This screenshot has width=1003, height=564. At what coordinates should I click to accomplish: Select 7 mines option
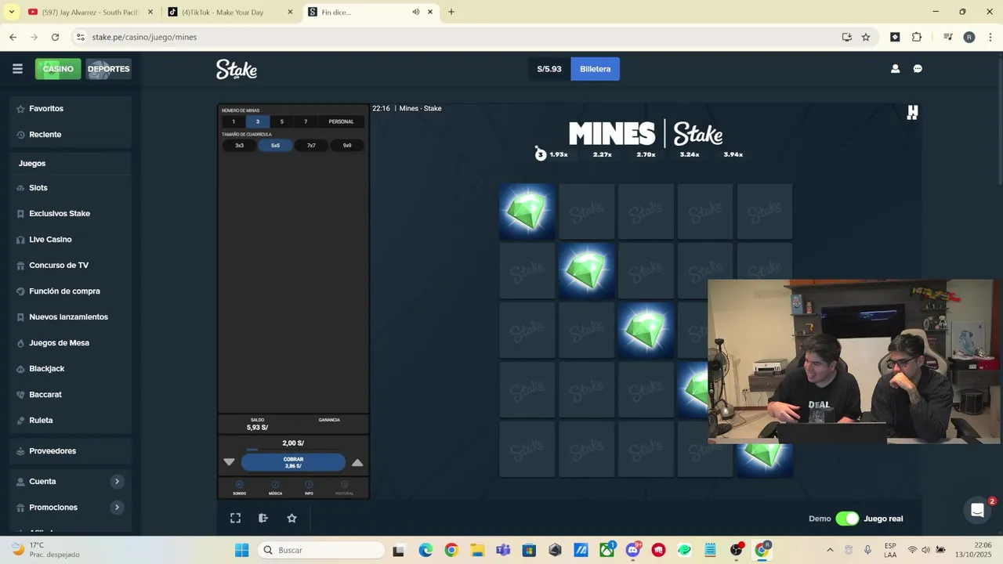(x=306, y=121)
